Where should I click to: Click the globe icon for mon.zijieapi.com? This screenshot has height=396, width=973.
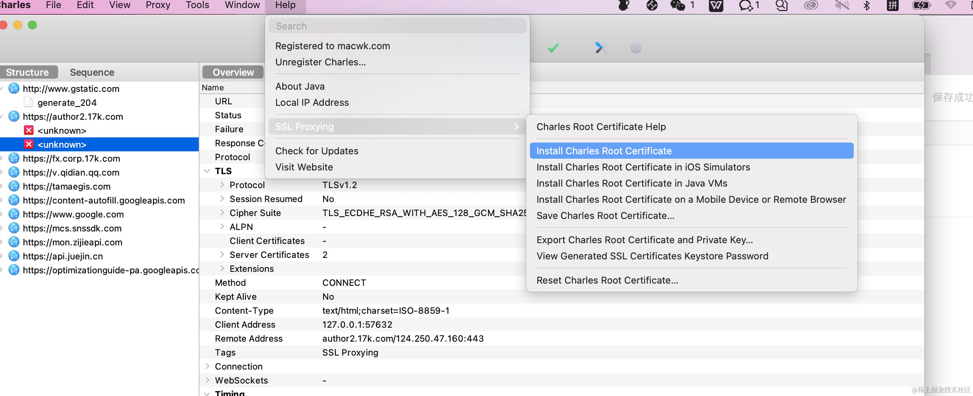[x=14, y=242]
